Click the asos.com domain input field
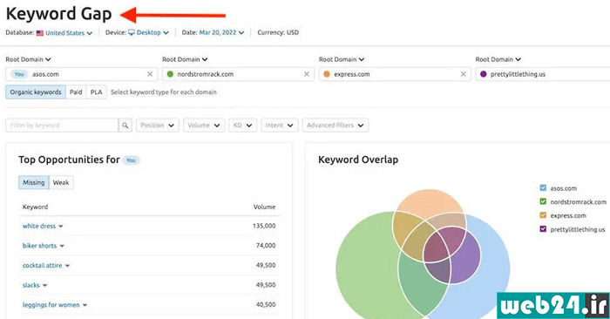The image size is (610, 319). 82,74
